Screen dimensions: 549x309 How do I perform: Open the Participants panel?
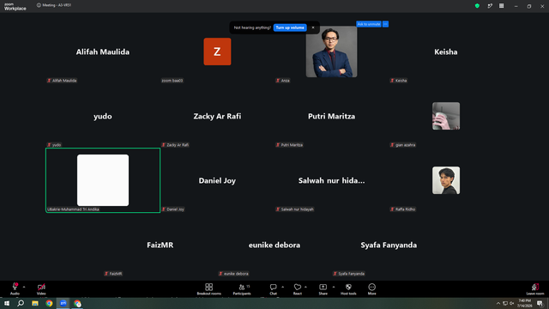click(x=242, y=289)
